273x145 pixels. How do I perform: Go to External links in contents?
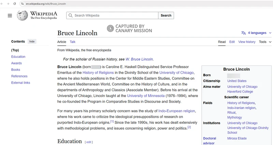point(20,83)
